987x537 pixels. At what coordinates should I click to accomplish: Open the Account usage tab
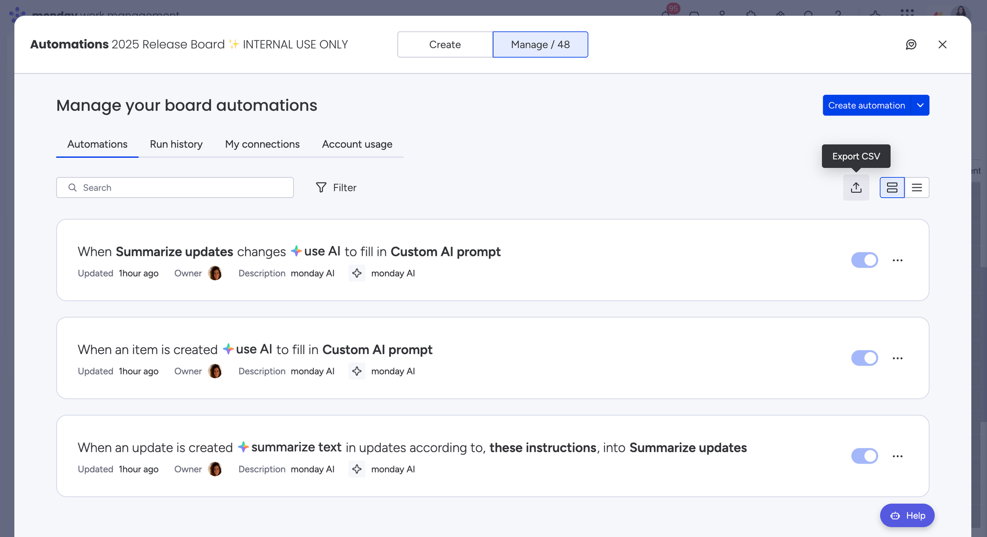click(x=357, y=144)
